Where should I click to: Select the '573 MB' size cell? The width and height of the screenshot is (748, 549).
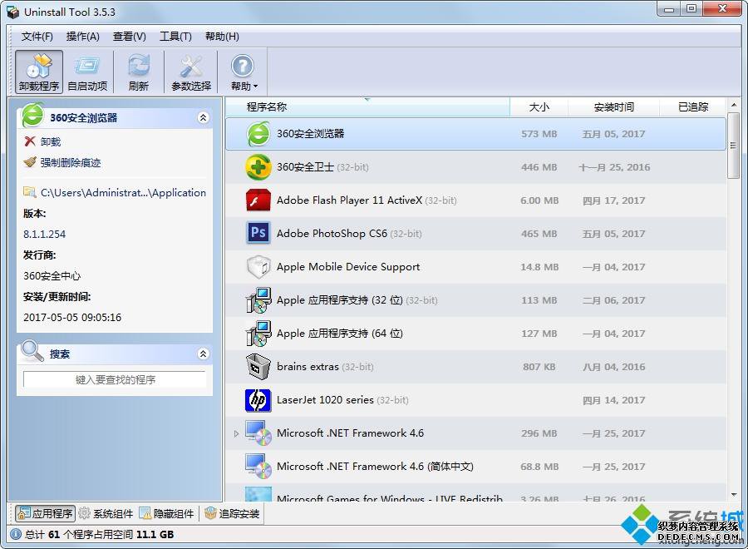coord(539,134)
